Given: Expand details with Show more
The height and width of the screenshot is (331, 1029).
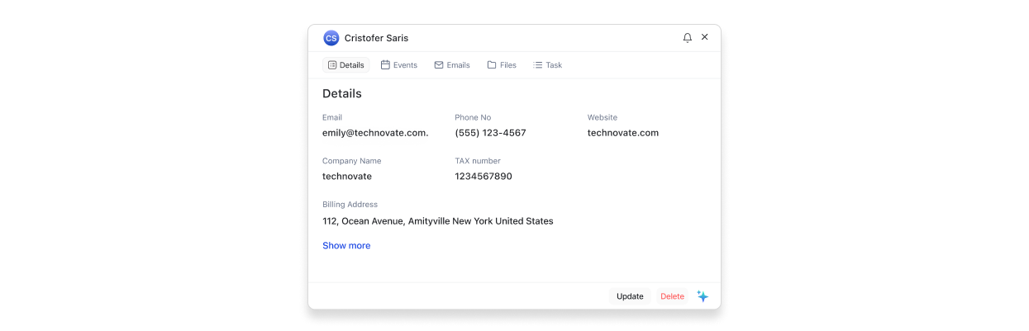Looking at the screenshot, I should 346,246.
